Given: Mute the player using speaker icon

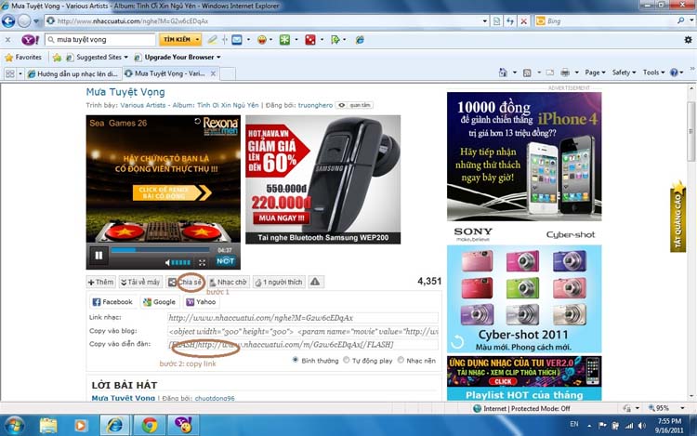Looking at the screenshot, I should (x=167, y=263).
